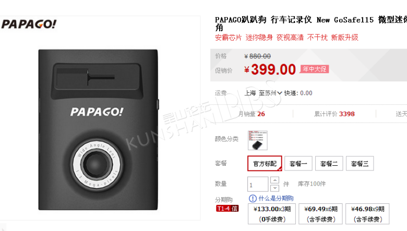Click the red T1-4 信 badge
Viewport: 407px width, 231px height.
click(x=227, y=209)
